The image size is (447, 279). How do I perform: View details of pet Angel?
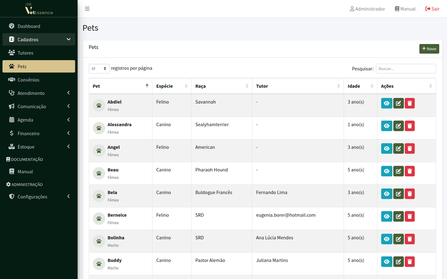[387, 148]
